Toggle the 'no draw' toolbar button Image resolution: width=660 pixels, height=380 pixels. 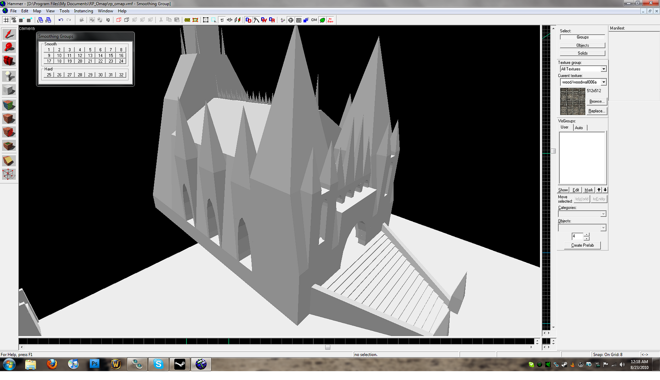[x=331, y=20]
